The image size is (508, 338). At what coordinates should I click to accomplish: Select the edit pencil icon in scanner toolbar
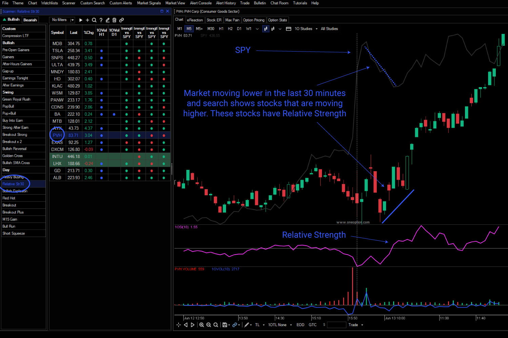(108, 20)
